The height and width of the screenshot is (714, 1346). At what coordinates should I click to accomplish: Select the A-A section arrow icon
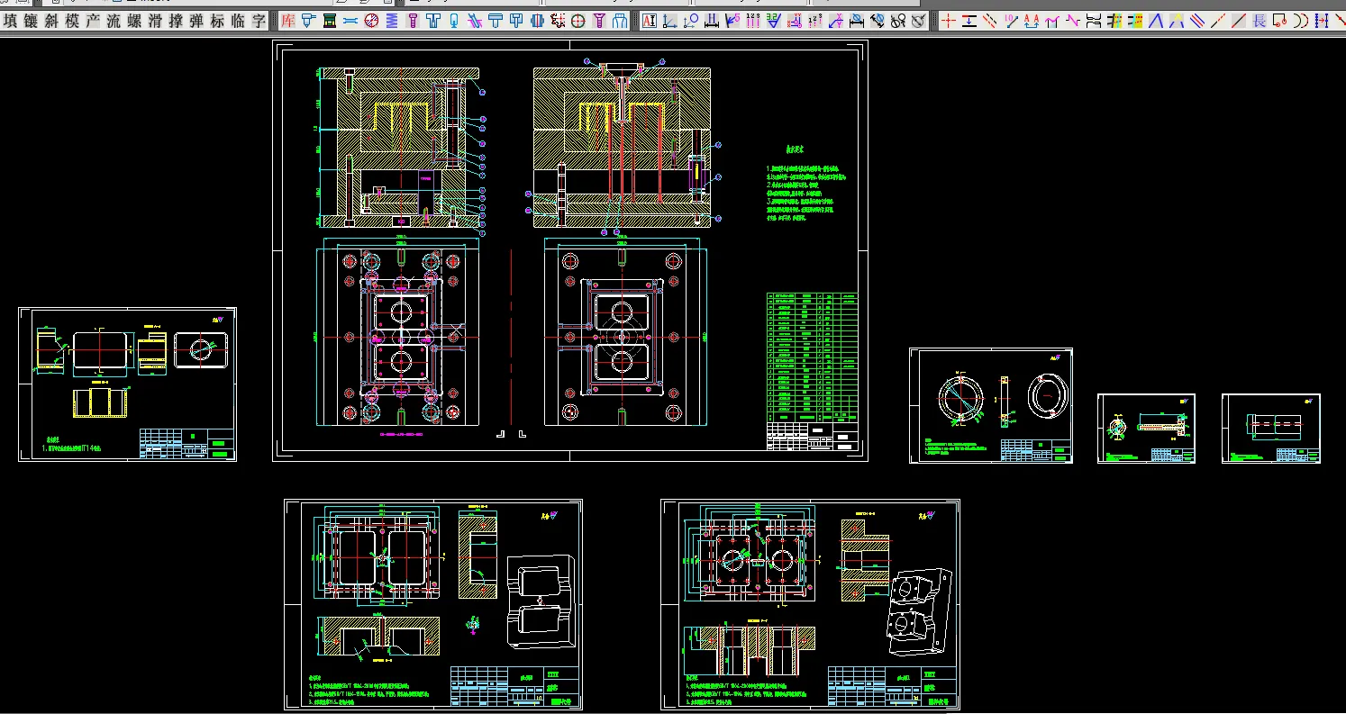pos(1032,21)
